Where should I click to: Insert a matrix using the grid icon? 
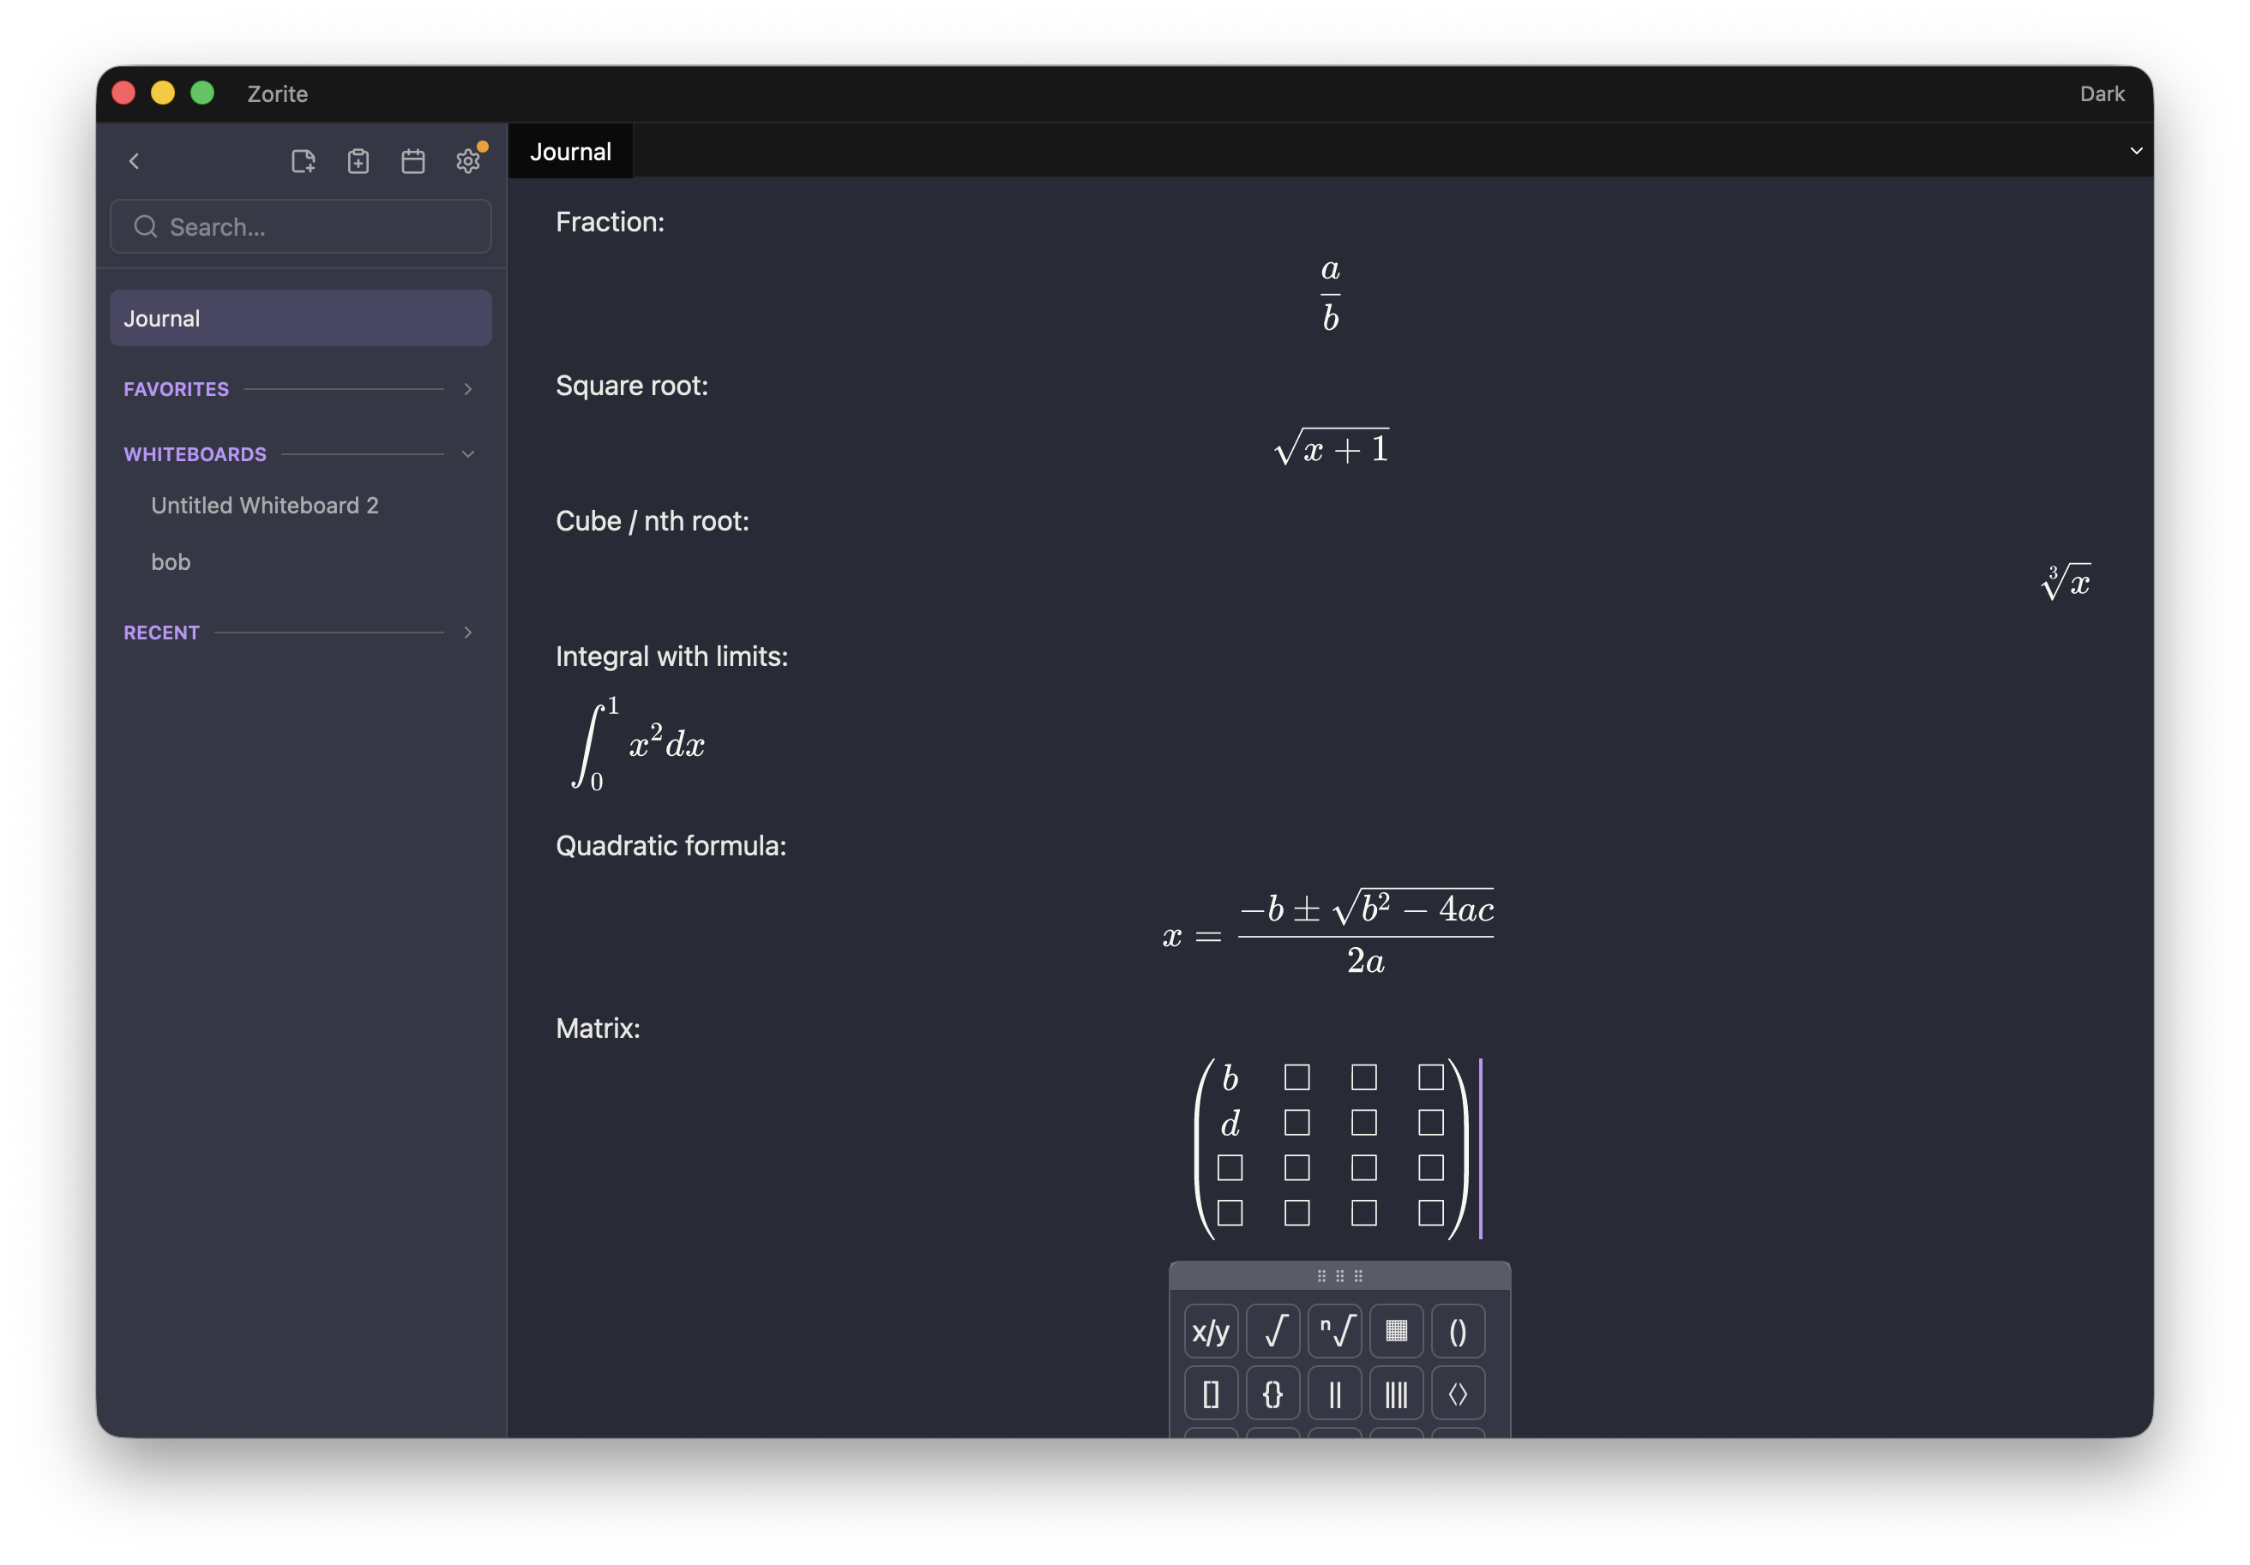tap(1397, 1332)
